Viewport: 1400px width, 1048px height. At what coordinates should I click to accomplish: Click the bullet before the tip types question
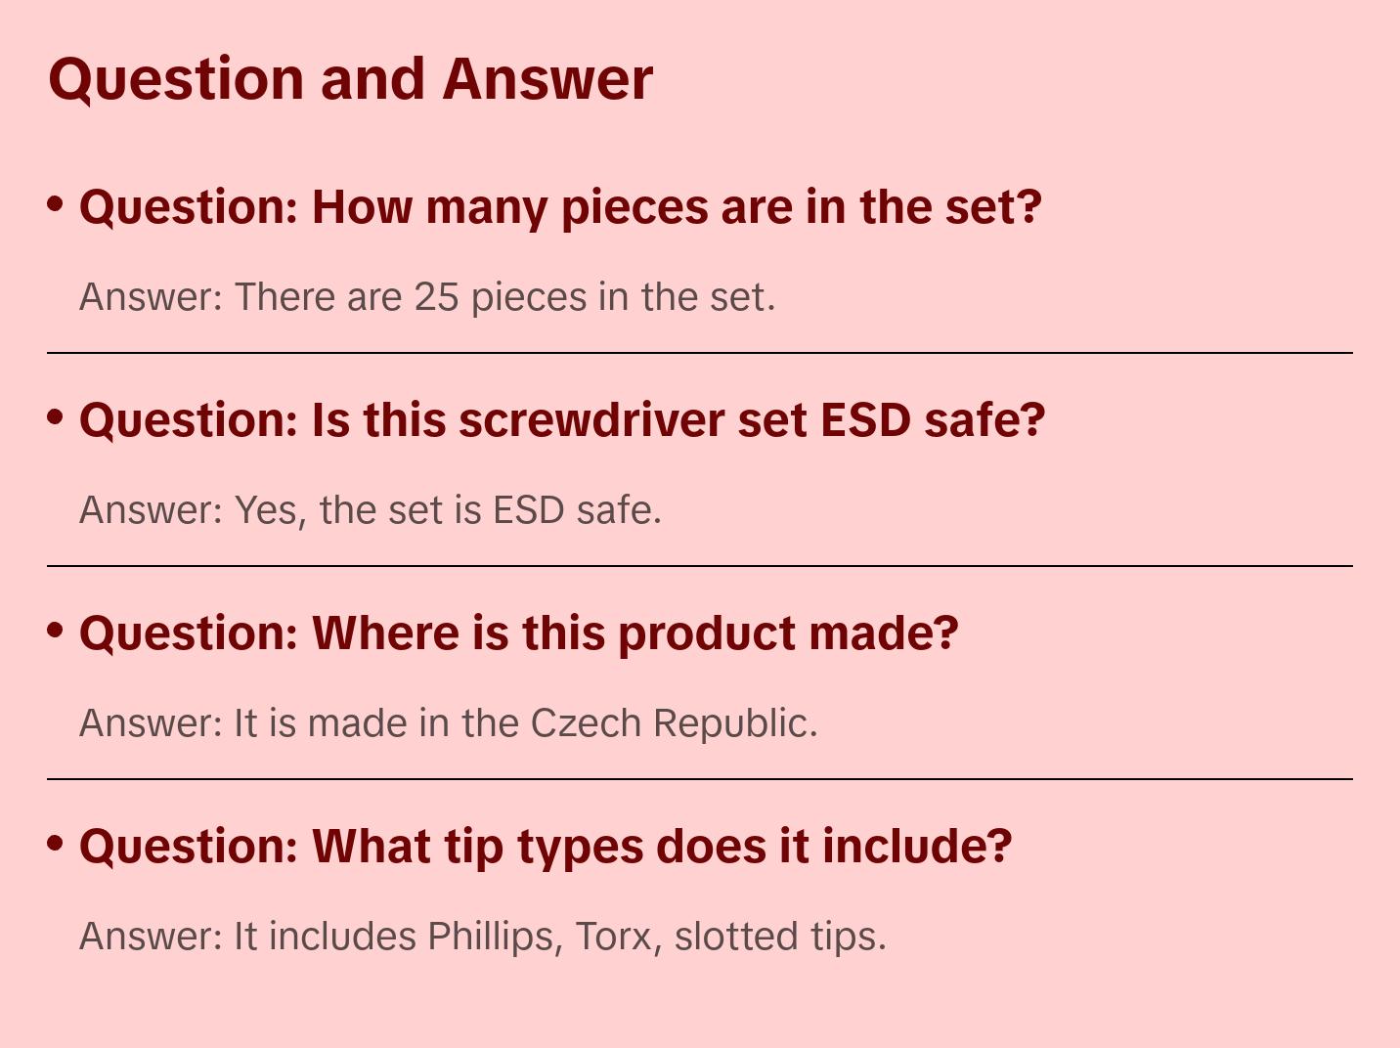(x=56, y=844)
